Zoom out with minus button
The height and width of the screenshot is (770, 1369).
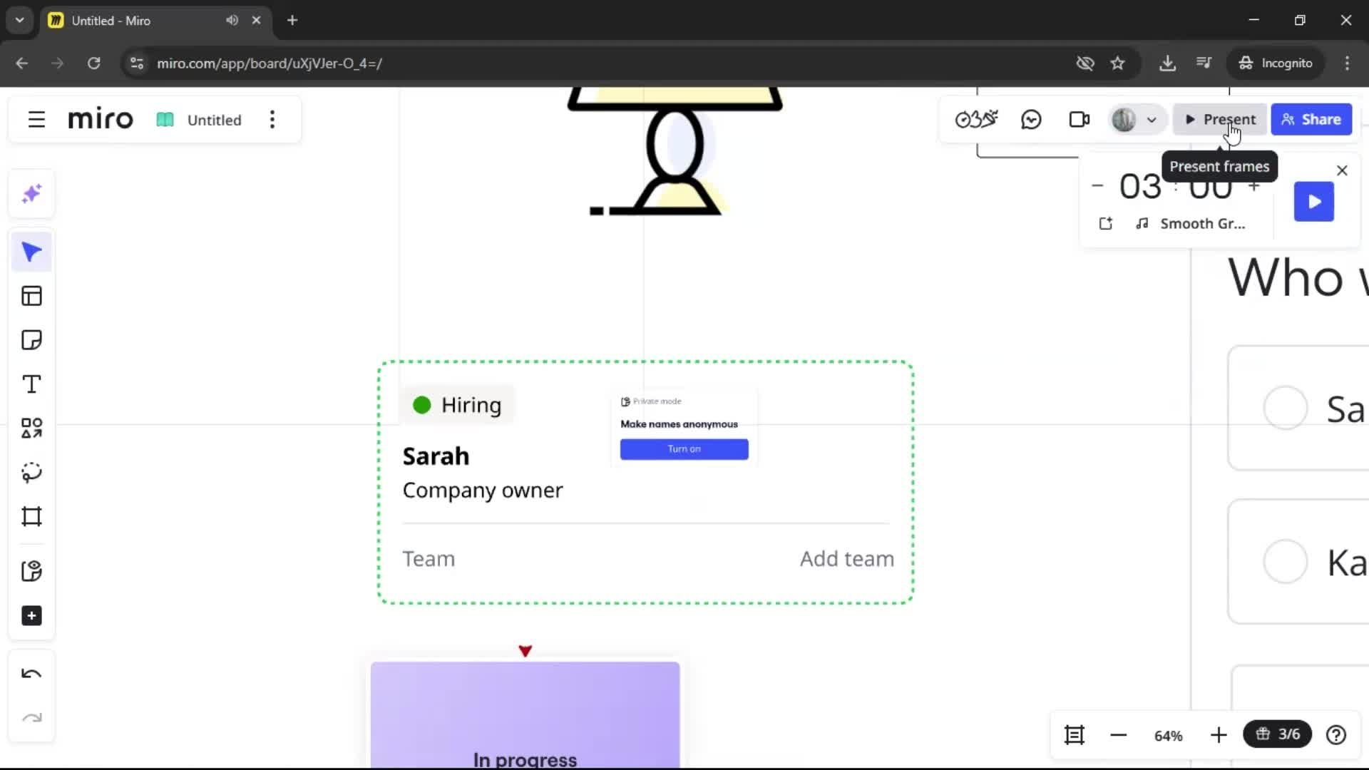(x=1118, y=735)
